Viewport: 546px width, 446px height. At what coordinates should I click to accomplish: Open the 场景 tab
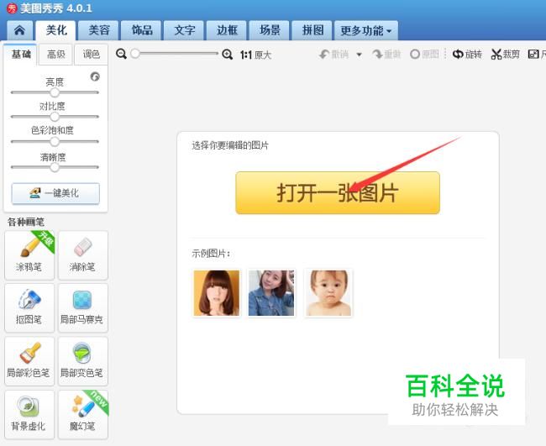[270, 30]
